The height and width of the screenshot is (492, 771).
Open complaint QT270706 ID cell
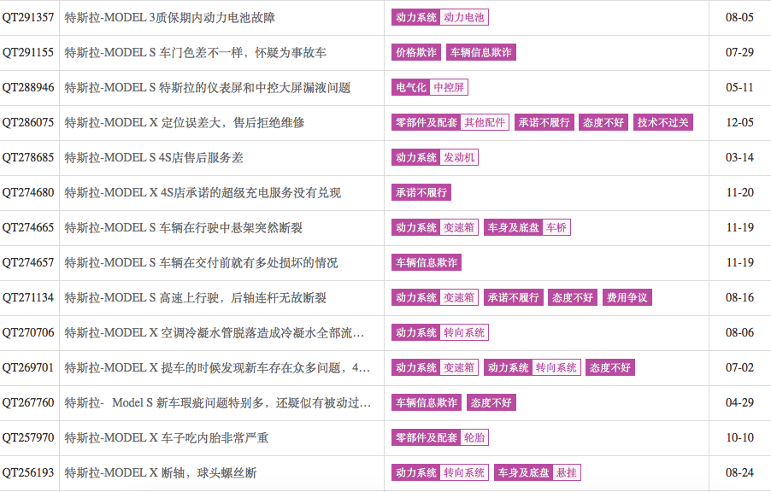[28, 333]
